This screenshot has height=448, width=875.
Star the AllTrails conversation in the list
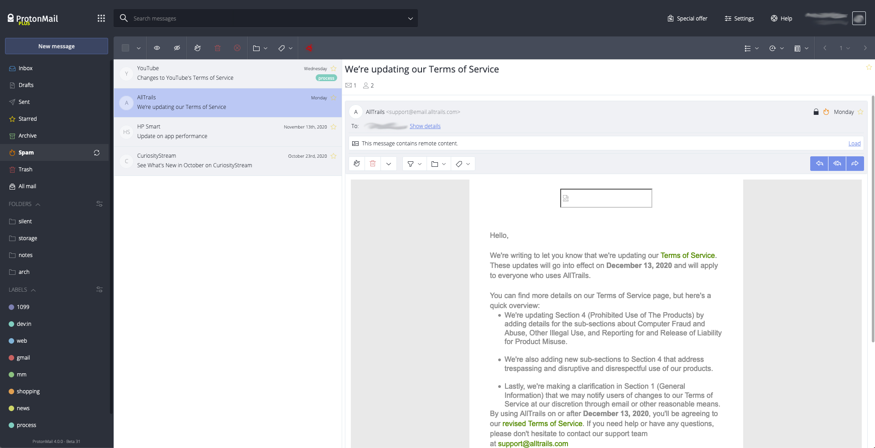[333, 98]
